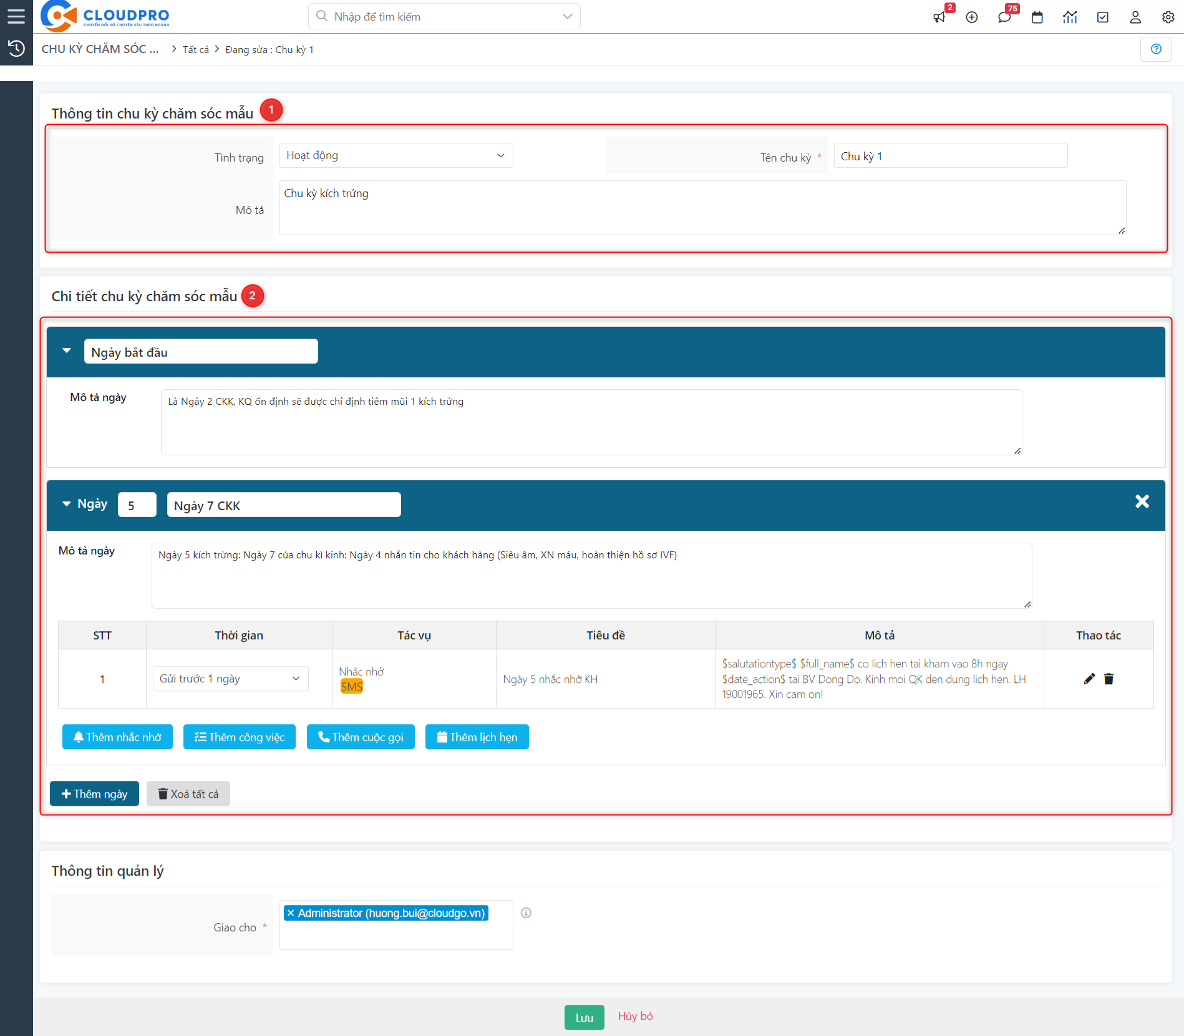Focus the Ngày 5 Mô tả ngày textarea
The width and height of the screenshot is (1184, 1036).
(x=592, y=576)
